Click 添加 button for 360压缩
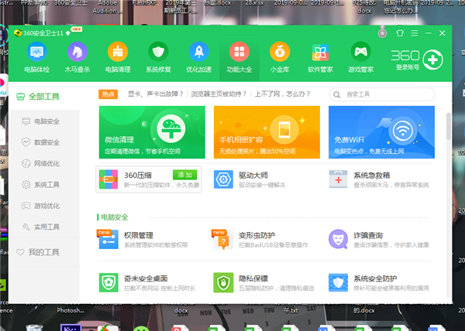465x331 pixels. (184, 175)
